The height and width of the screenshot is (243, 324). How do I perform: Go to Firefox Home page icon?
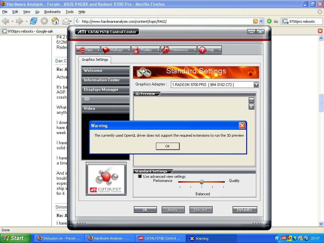tap(55, 21)
